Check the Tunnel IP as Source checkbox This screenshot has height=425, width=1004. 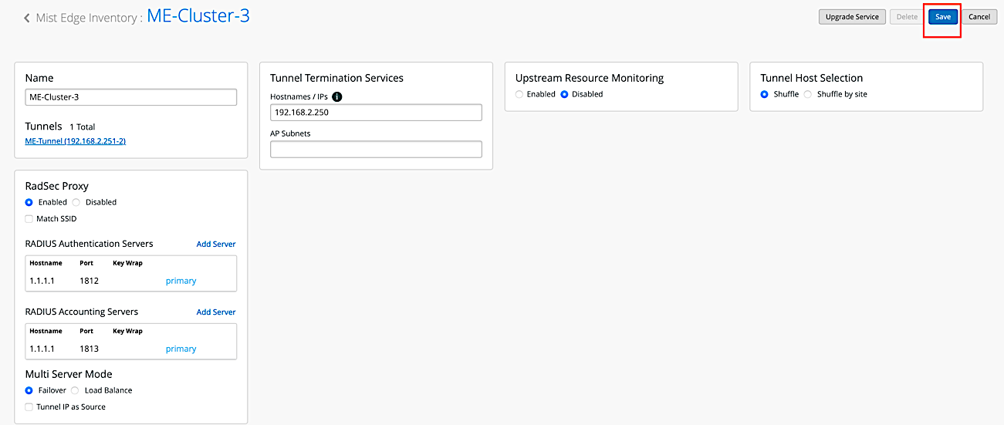coord(29,407)
